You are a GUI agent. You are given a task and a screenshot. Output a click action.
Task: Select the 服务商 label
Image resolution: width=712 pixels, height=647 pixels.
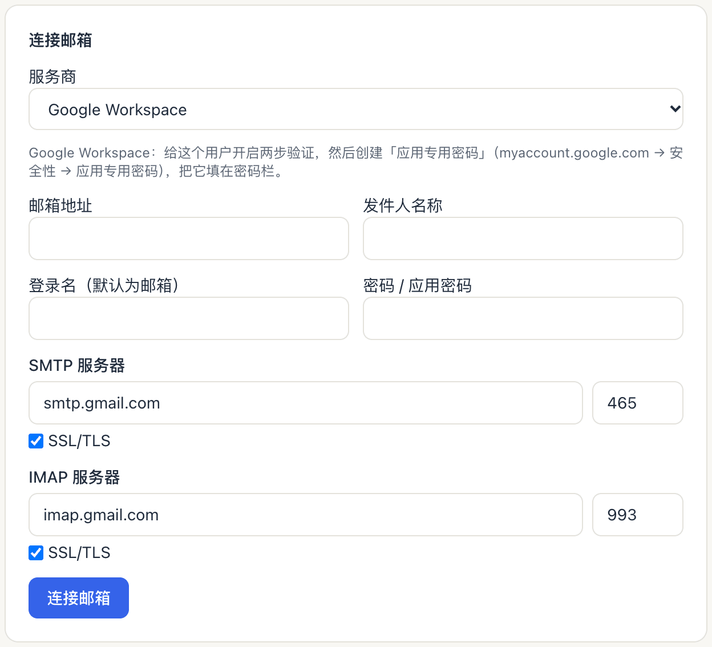point(52,76)
